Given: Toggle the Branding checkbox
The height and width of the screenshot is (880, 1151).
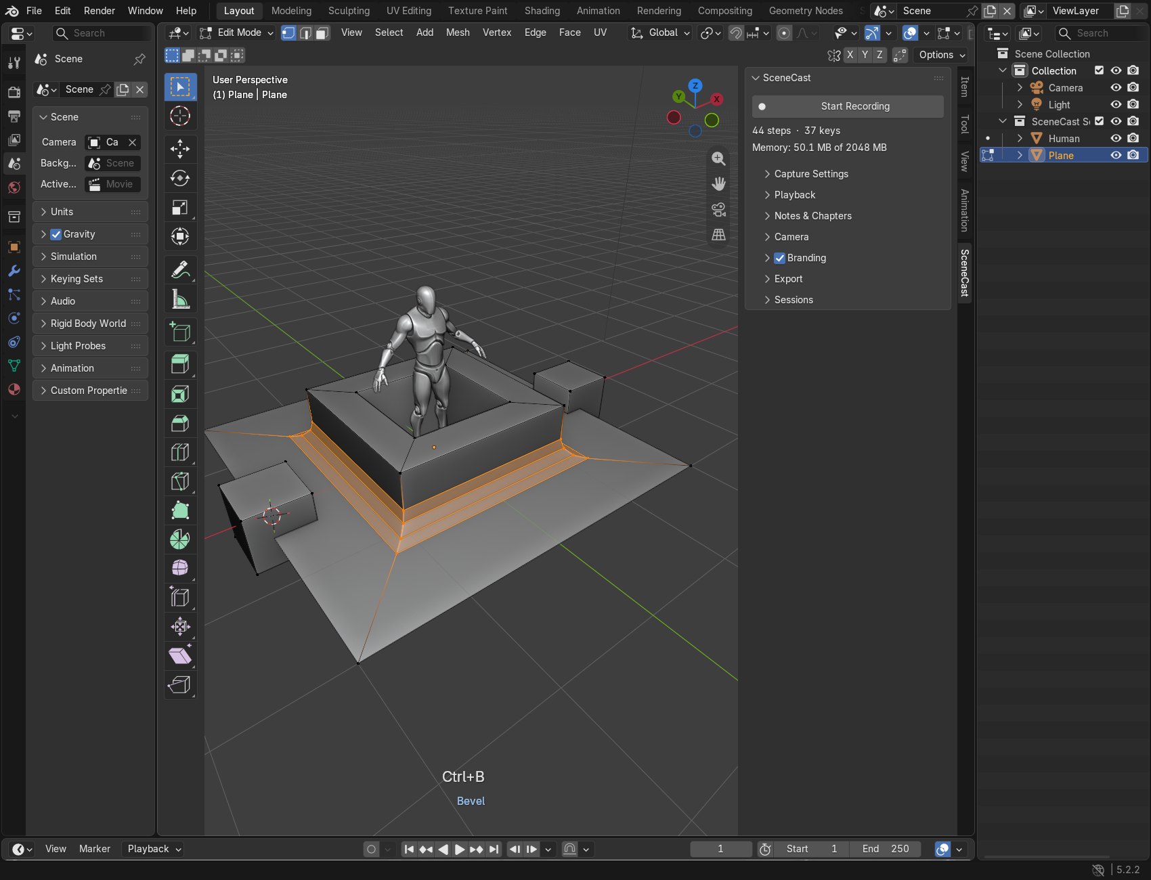Looking at the screenshot, I should (x=779, y=258).
